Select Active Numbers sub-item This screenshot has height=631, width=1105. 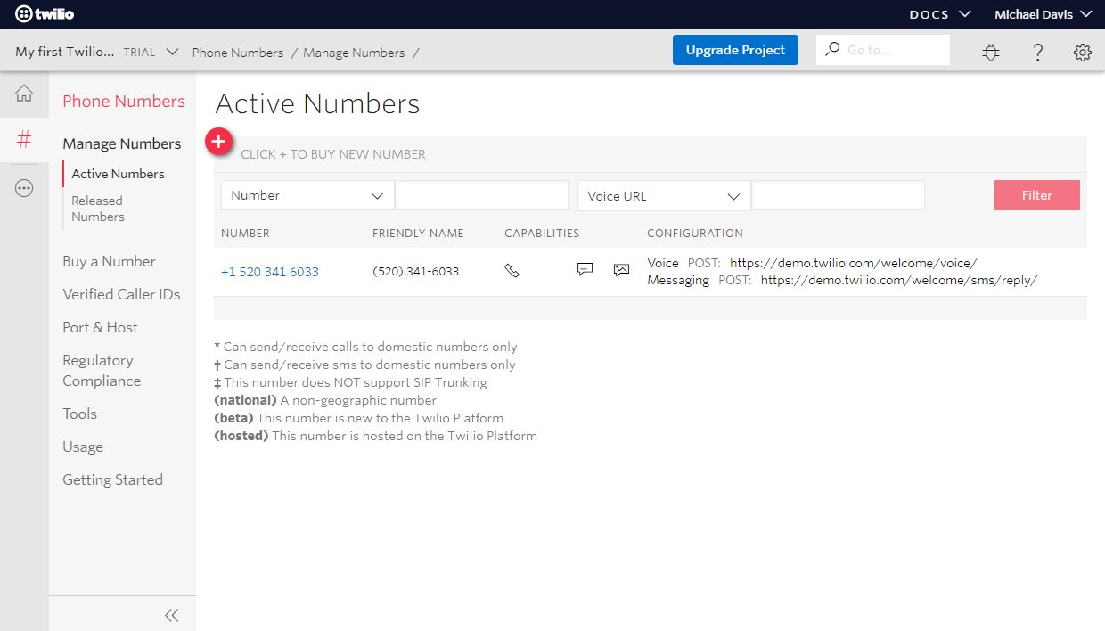coord(119,174)
